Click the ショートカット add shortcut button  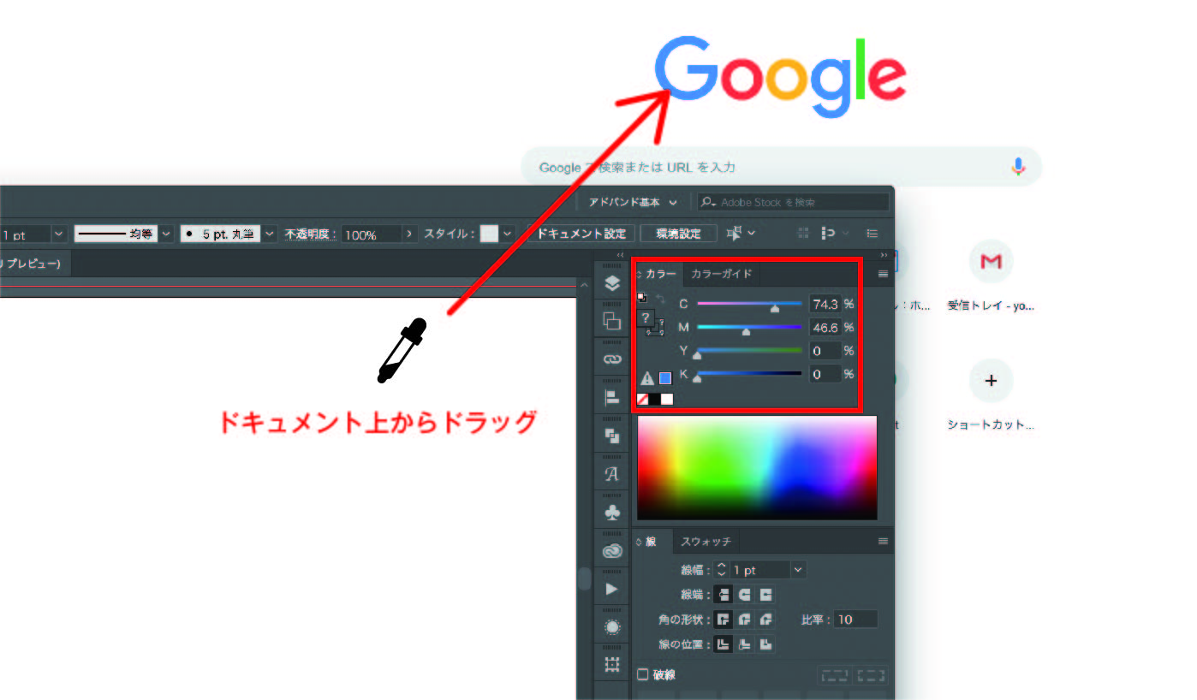click(991, 395)
